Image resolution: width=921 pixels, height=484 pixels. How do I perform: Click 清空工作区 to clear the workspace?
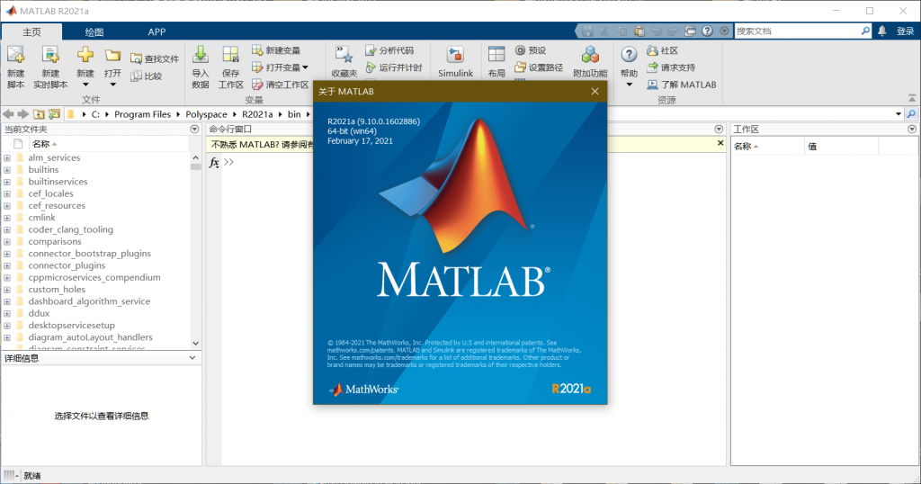(x=281, y=85)
